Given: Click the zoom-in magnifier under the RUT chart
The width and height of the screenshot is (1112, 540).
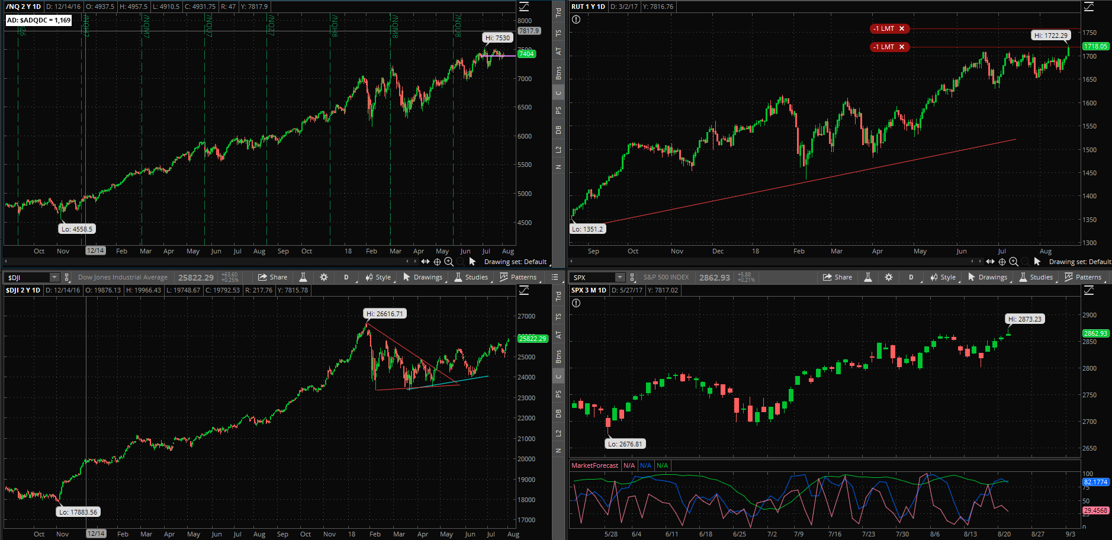Looking at the screenshot, I should [x=1014, y=262].
